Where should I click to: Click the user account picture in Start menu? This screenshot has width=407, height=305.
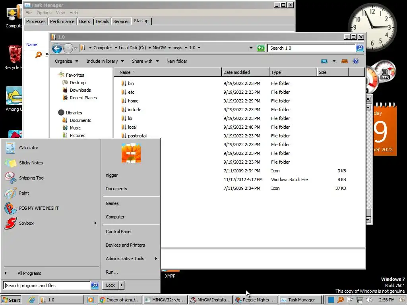(x=131, y=153)
